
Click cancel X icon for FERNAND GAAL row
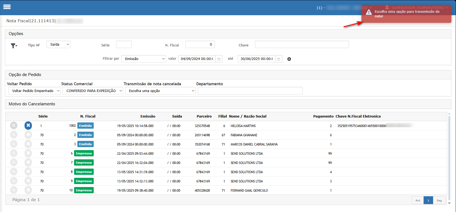(28, 190)
